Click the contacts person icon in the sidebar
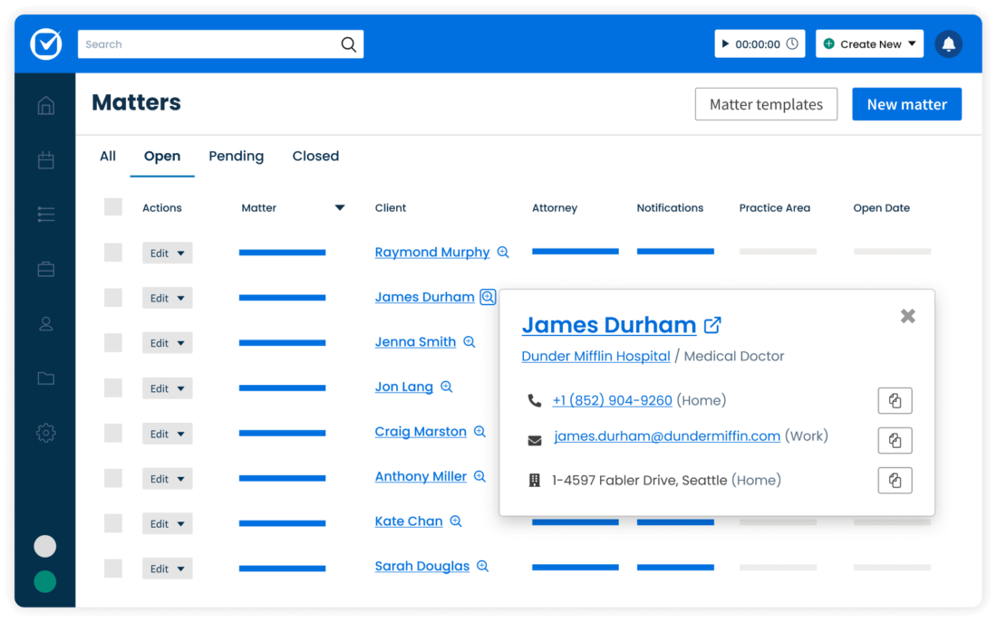Viewport: 997px width, 622px height. [45, 323]
